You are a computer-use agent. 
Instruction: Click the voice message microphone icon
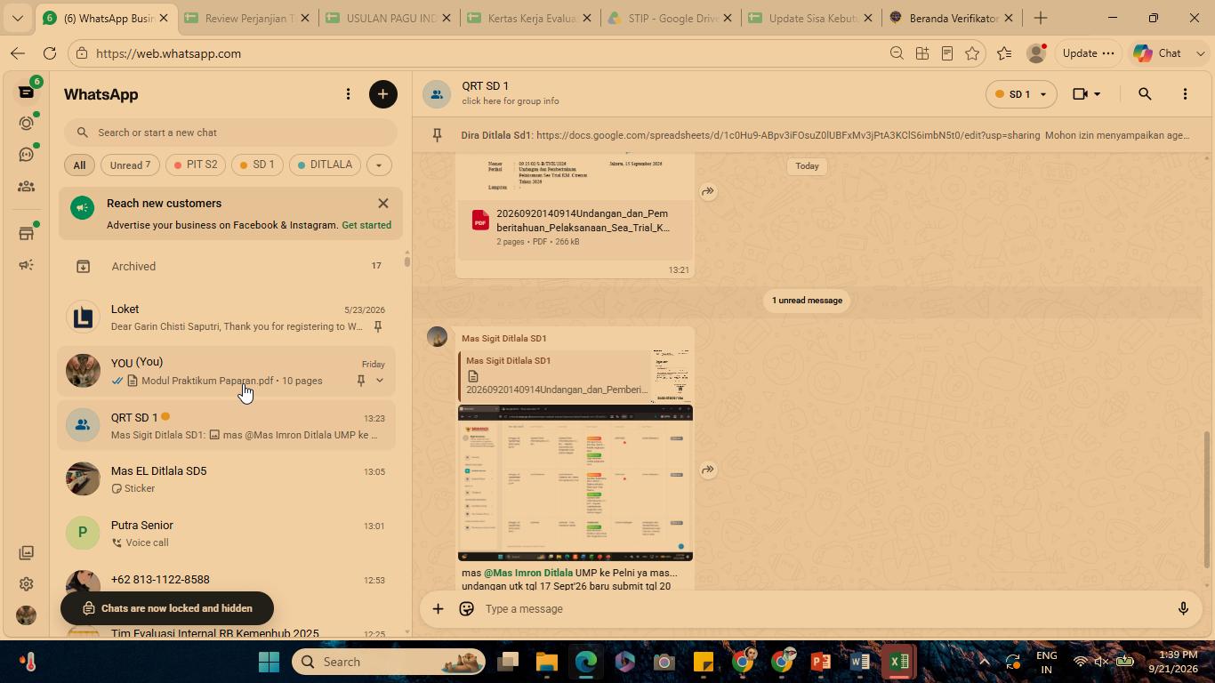[1183, 609]
